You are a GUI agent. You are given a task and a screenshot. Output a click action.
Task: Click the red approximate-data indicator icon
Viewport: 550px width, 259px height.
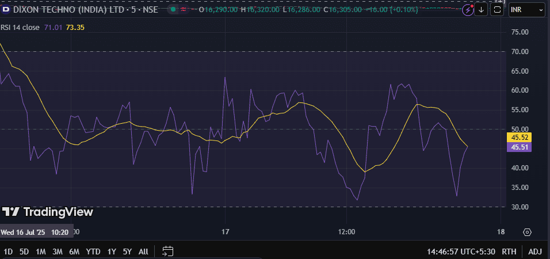tap(183, 9)
